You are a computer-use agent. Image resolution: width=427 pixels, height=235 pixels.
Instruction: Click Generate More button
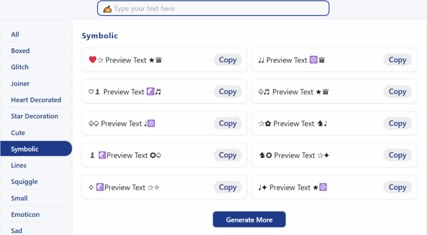pos(249,220)
